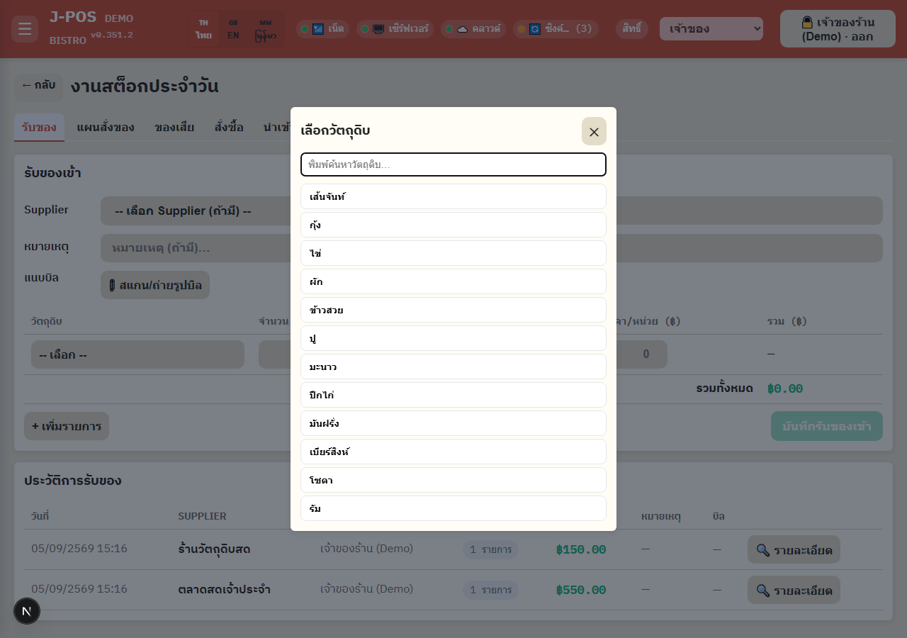Switch language to Myanmar (MM)
Screen dimensions: 907x638
(x=266, y=29)
